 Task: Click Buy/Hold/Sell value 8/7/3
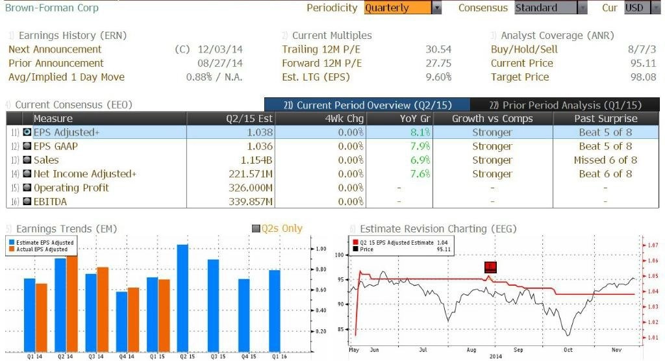[642, 49]
